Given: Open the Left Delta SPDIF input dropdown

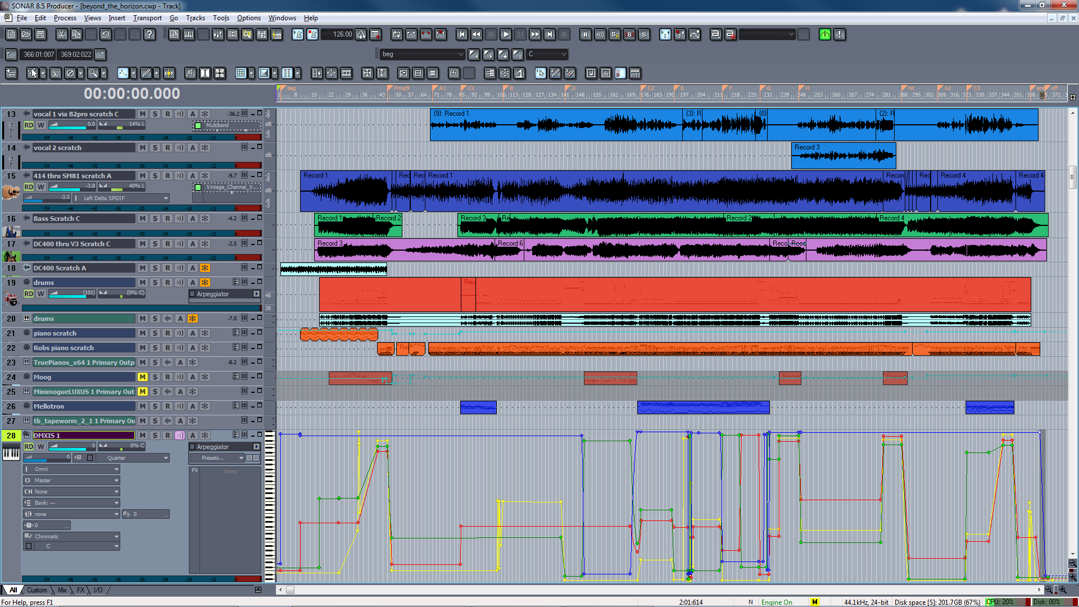Looking at the screenshot, I should [121, 198].
